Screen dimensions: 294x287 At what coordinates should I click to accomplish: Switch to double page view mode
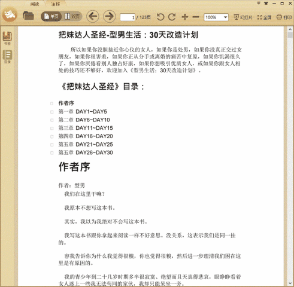tap(72, 17)
